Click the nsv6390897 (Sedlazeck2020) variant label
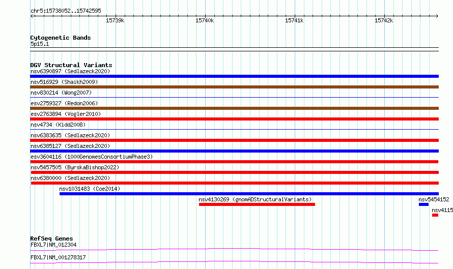Screen dimensions: 453x269 pyautogui.click(x=70, y=71)
